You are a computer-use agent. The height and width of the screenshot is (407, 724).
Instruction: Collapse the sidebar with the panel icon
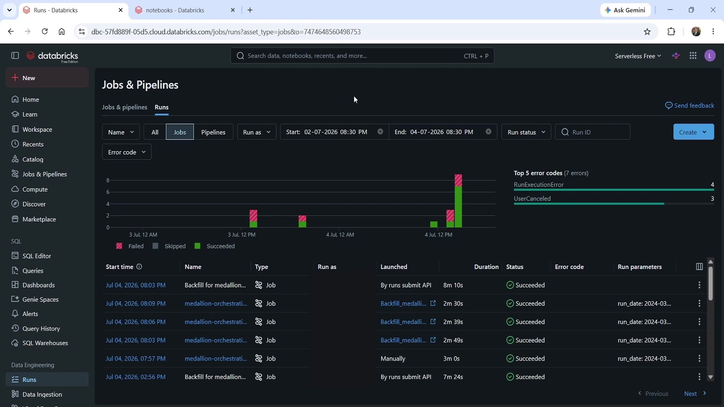tap(15, 56)
